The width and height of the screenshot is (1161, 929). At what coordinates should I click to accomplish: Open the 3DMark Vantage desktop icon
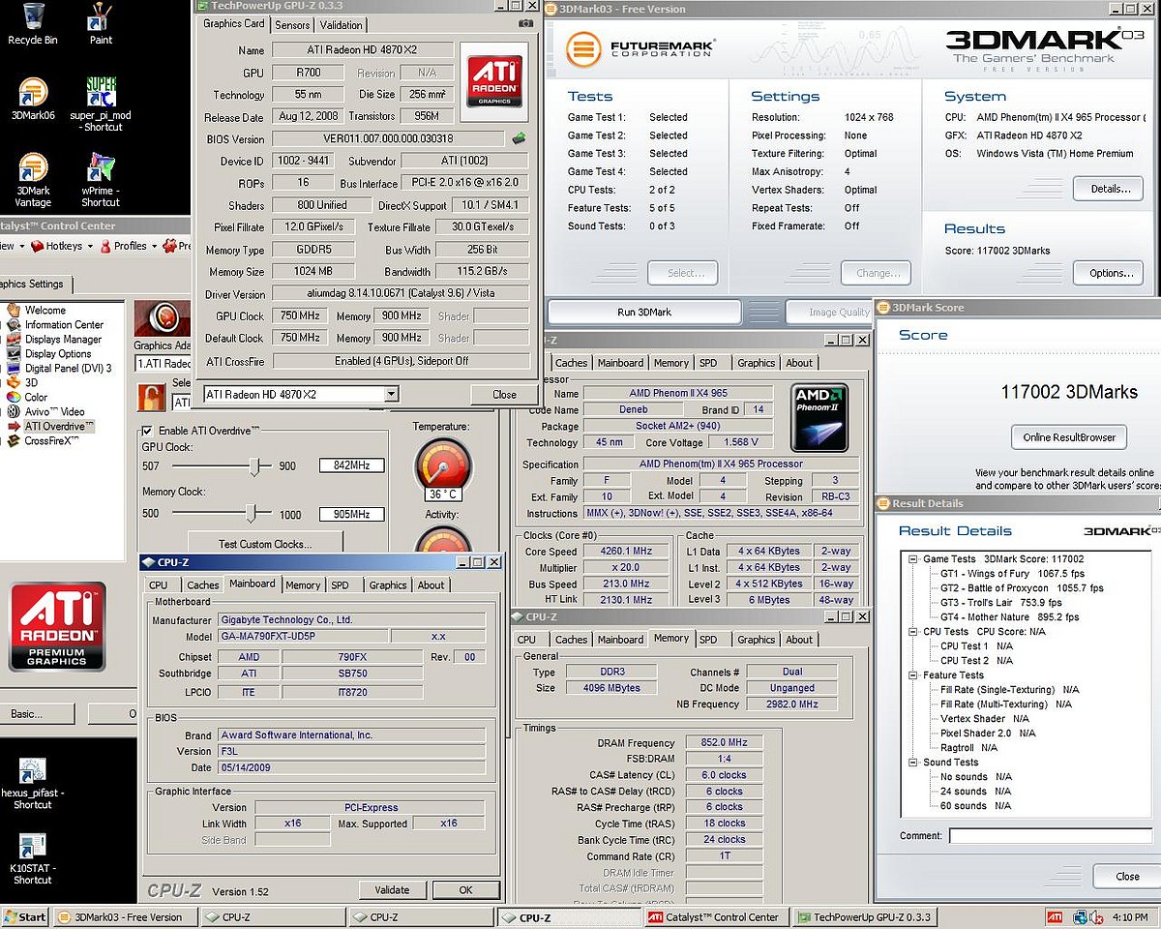coord(32,180)
